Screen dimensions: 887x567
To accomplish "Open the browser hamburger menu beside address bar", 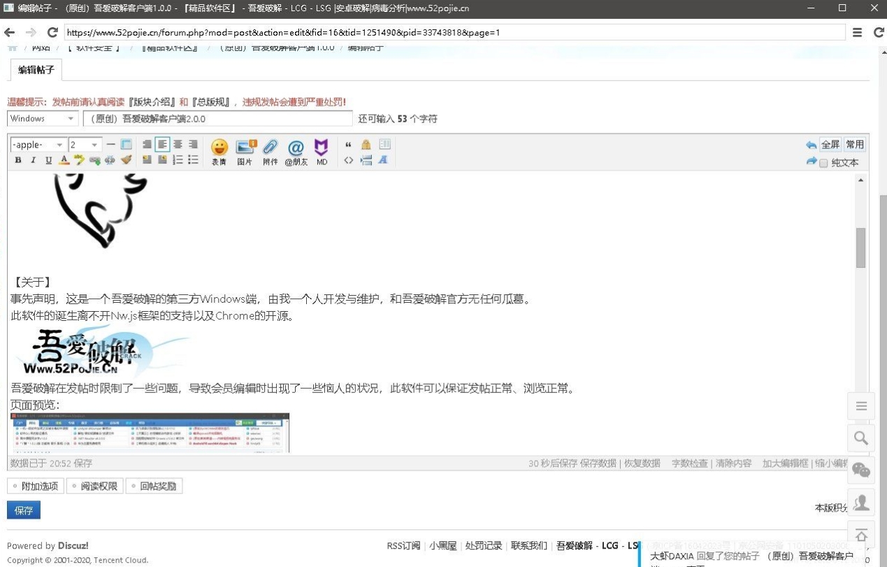I will (x=858, y=32).
